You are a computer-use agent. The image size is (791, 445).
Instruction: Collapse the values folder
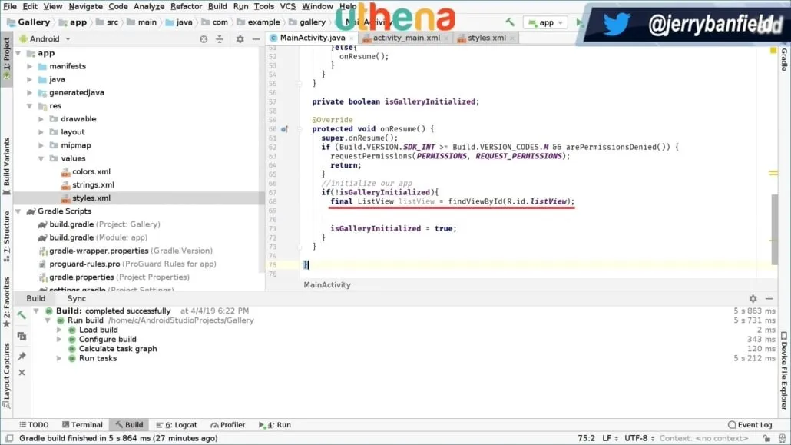41,158
